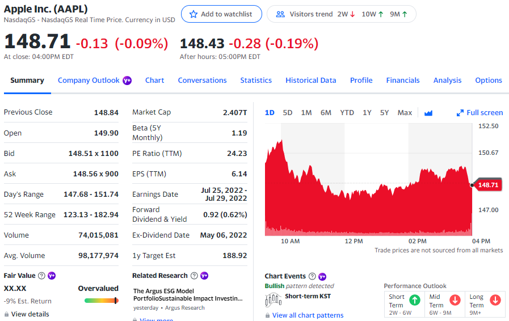Select the 1M chart range
This screenshot has height=321, width=509.
pyautogui.click(x=306, y=113)
